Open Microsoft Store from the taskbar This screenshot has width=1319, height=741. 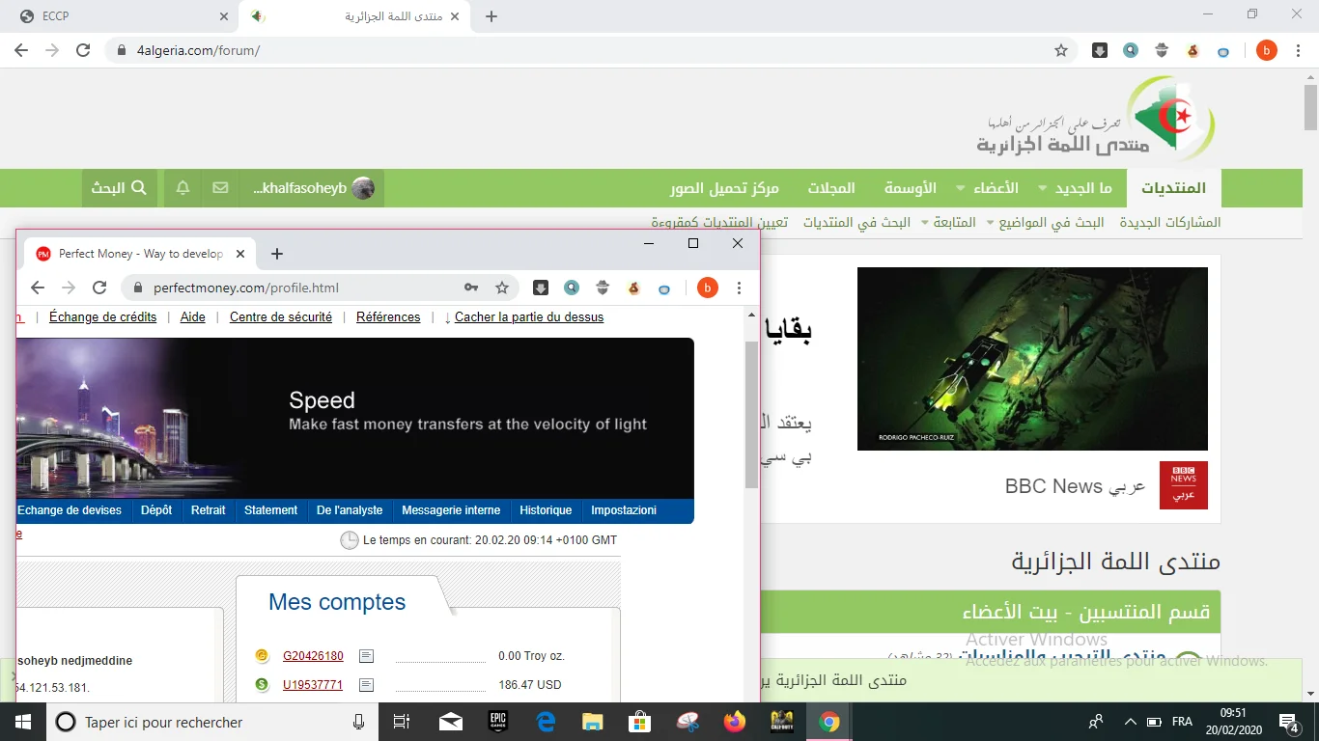pos(640,722)
